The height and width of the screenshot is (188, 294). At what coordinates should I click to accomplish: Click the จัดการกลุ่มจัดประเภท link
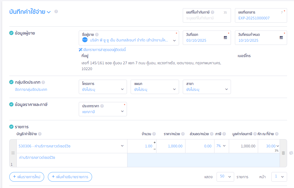pyautogui.click(x=31, y=89)
